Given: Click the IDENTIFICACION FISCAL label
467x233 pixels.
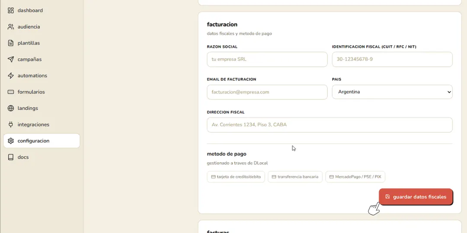Looking at the screenshot, I should (x=374, y=47).
